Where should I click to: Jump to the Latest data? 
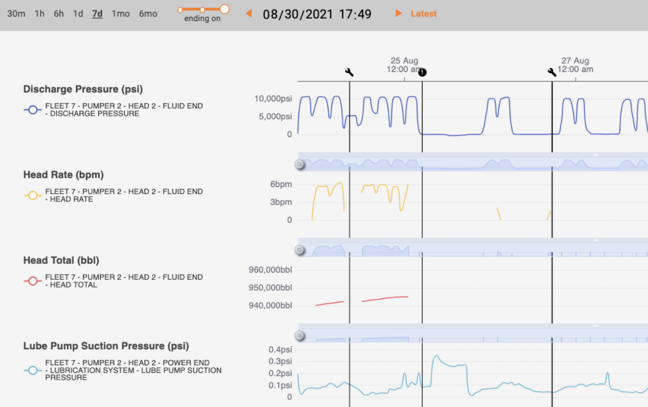[423, 13]
